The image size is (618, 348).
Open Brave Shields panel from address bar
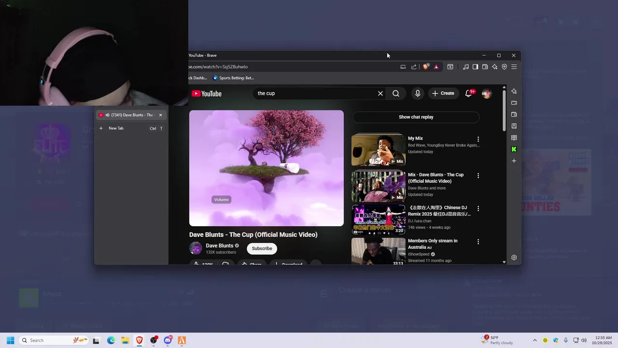(426, 67)
